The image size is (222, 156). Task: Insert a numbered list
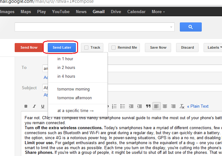114,106
